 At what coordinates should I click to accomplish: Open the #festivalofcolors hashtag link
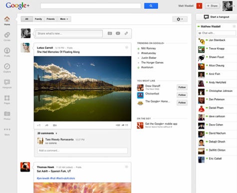pyautogui.click(x=65, y=178)
